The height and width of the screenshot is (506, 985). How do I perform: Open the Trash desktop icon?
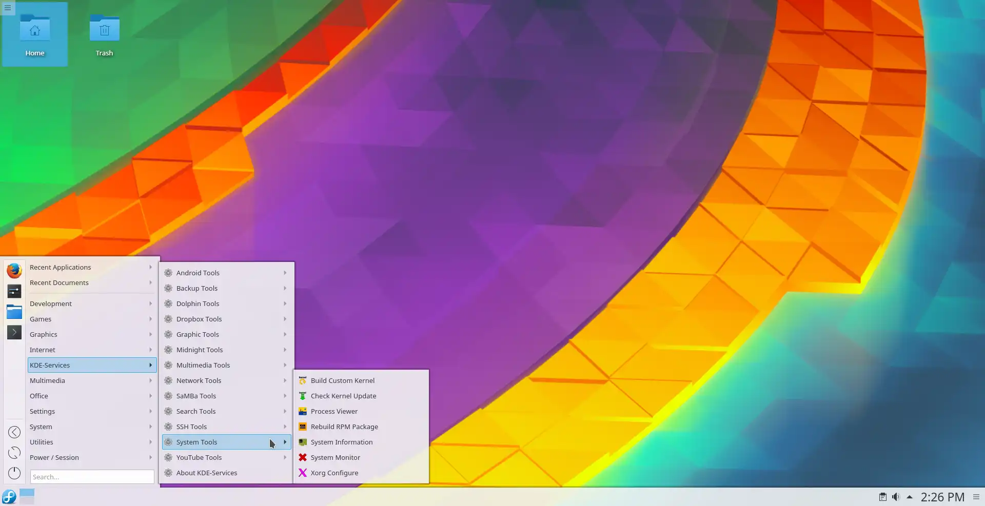pos(105,34)
